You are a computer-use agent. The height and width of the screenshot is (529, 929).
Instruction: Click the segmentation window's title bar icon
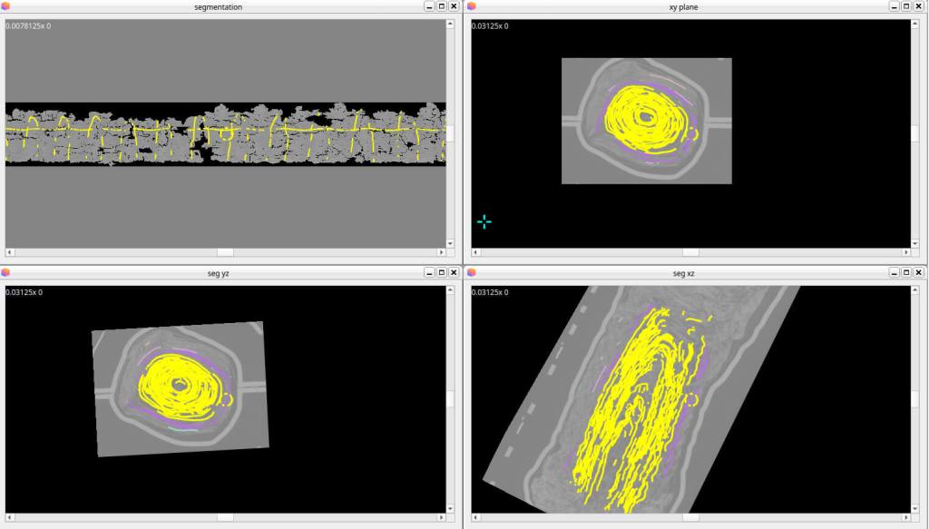click(5, 6)
